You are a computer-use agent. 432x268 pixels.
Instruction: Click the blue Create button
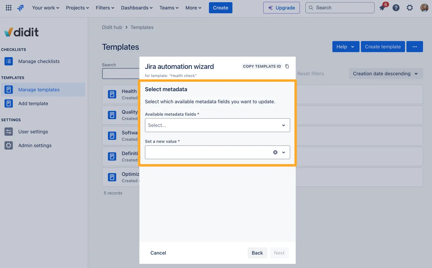pos(221,8)
